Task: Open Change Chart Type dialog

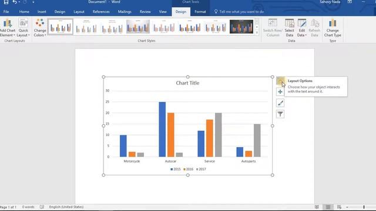Action: click(x=333, y=28)
